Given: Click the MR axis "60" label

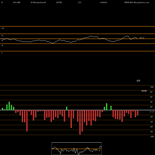Looking at the screenshot, I should pyautogui.click(x=151, y=97).
